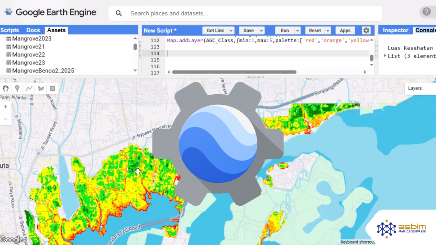Select the draw line tool
The width and height of the screenshot is (436, 245).
29,88
